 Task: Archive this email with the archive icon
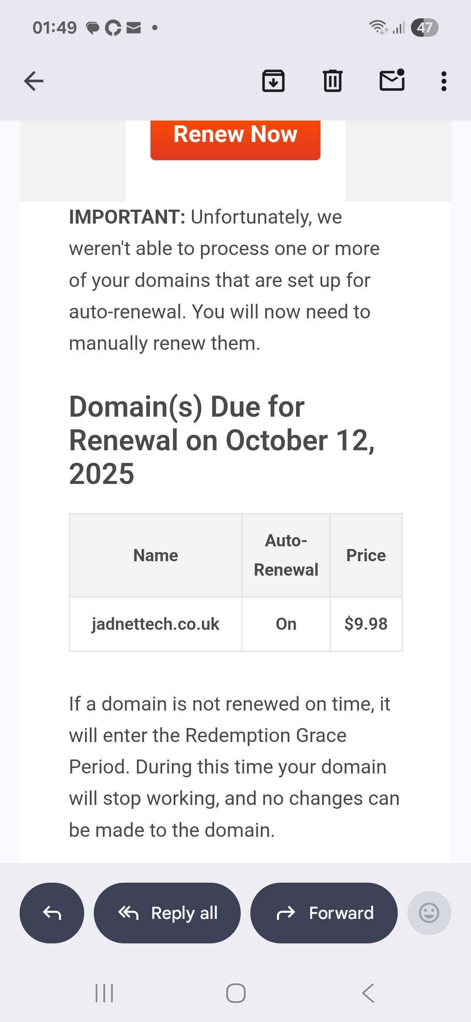click(273, 81)
